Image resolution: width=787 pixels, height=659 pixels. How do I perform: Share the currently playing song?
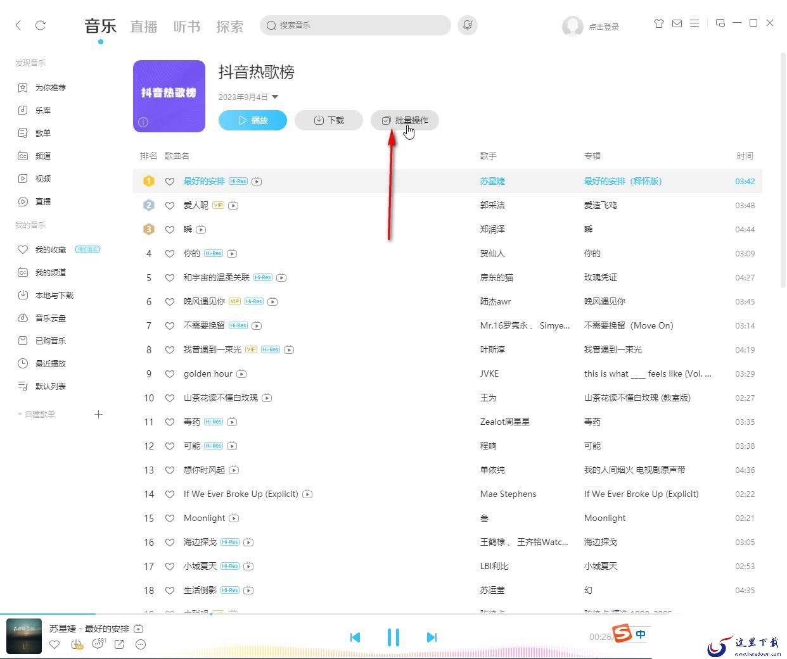[119, 644]
